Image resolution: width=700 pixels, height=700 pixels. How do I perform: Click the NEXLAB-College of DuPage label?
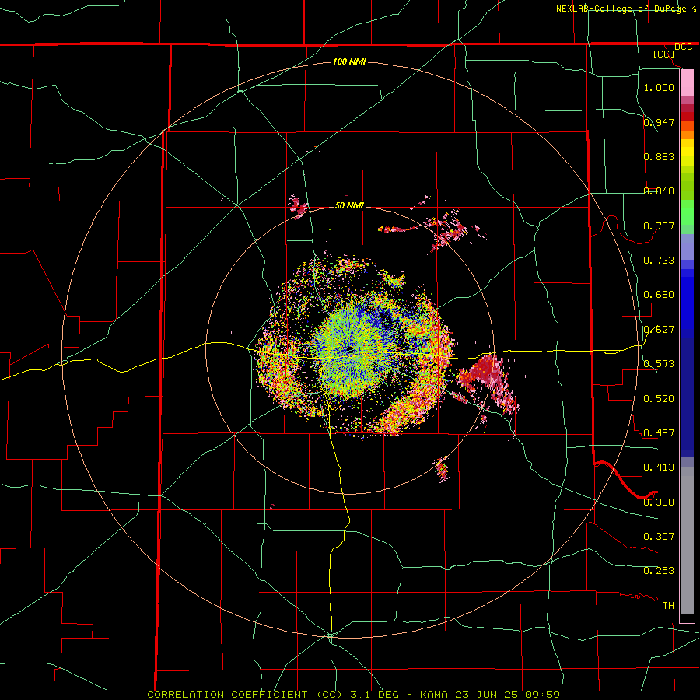pyautogui.click(x=621, y=9)
